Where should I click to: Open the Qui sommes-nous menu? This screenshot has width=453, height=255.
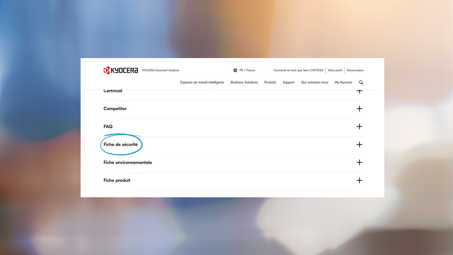314,82
